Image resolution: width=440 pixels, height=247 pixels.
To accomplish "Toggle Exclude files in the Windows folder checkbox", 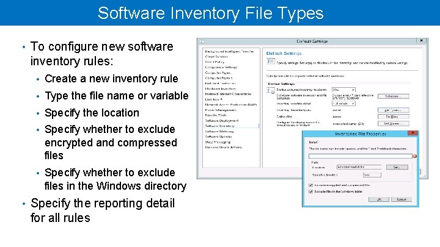I will [310, 192].
